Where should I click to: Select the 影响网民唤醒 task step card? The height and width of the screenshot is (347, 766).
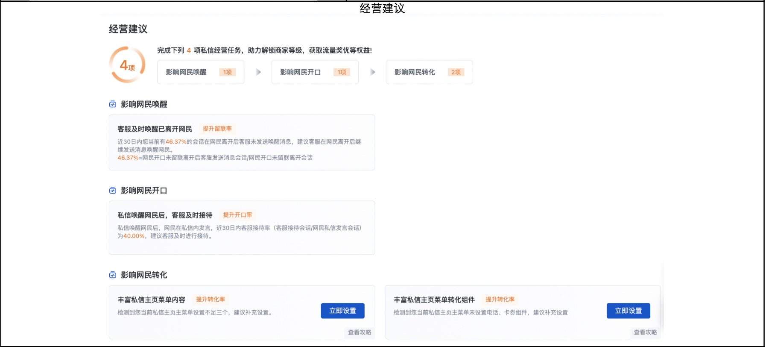pos(200,72)
